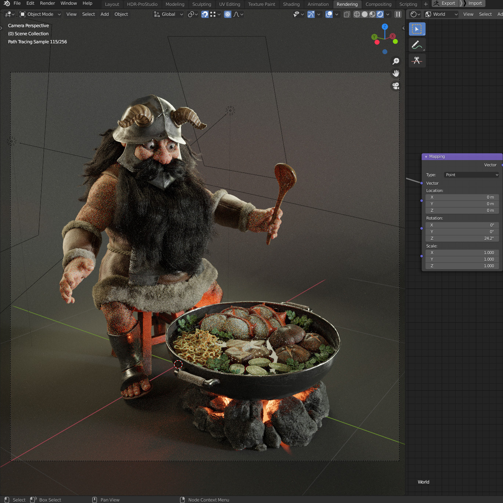This screenshot has height=503, width=503.
Task: Switch to Material Preview shading
Action: (372, 14)
